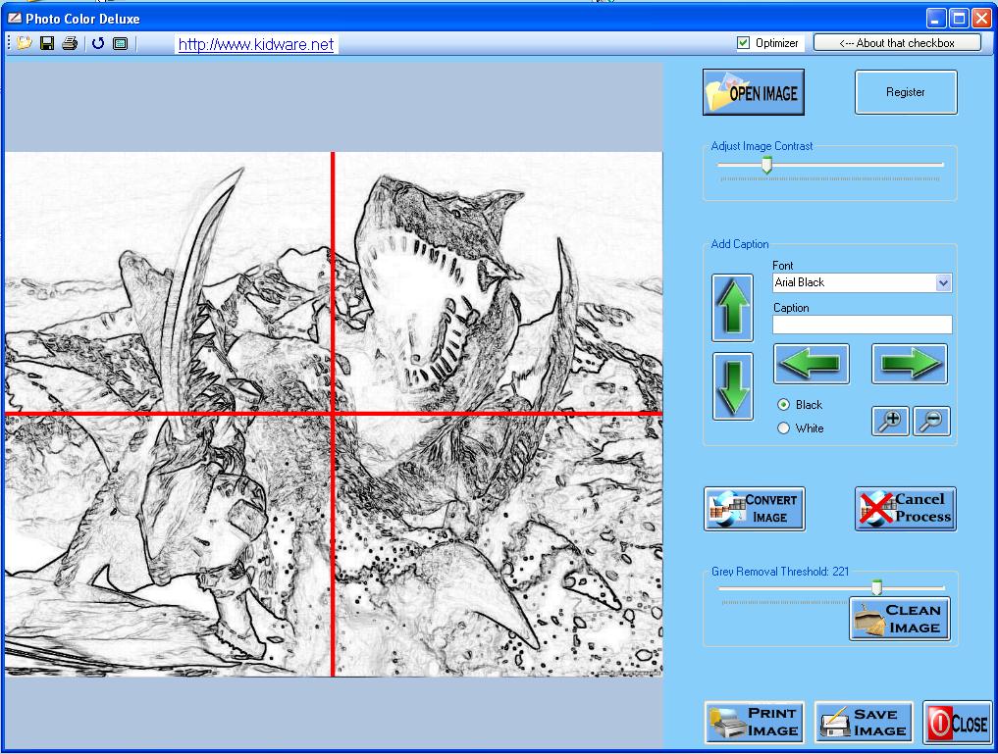The width and height of the screenshot is (998, 754).
Task: Click the 'Add Caption' group label
Action: [x=740, y=244]
